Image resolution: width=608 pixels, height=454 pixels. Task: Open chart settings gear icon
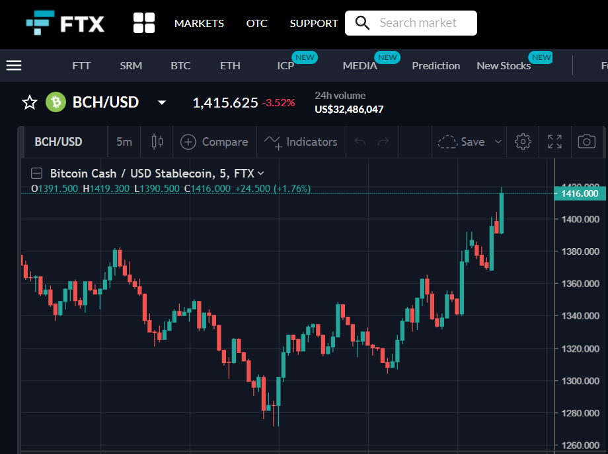click(x=523, y=142)
